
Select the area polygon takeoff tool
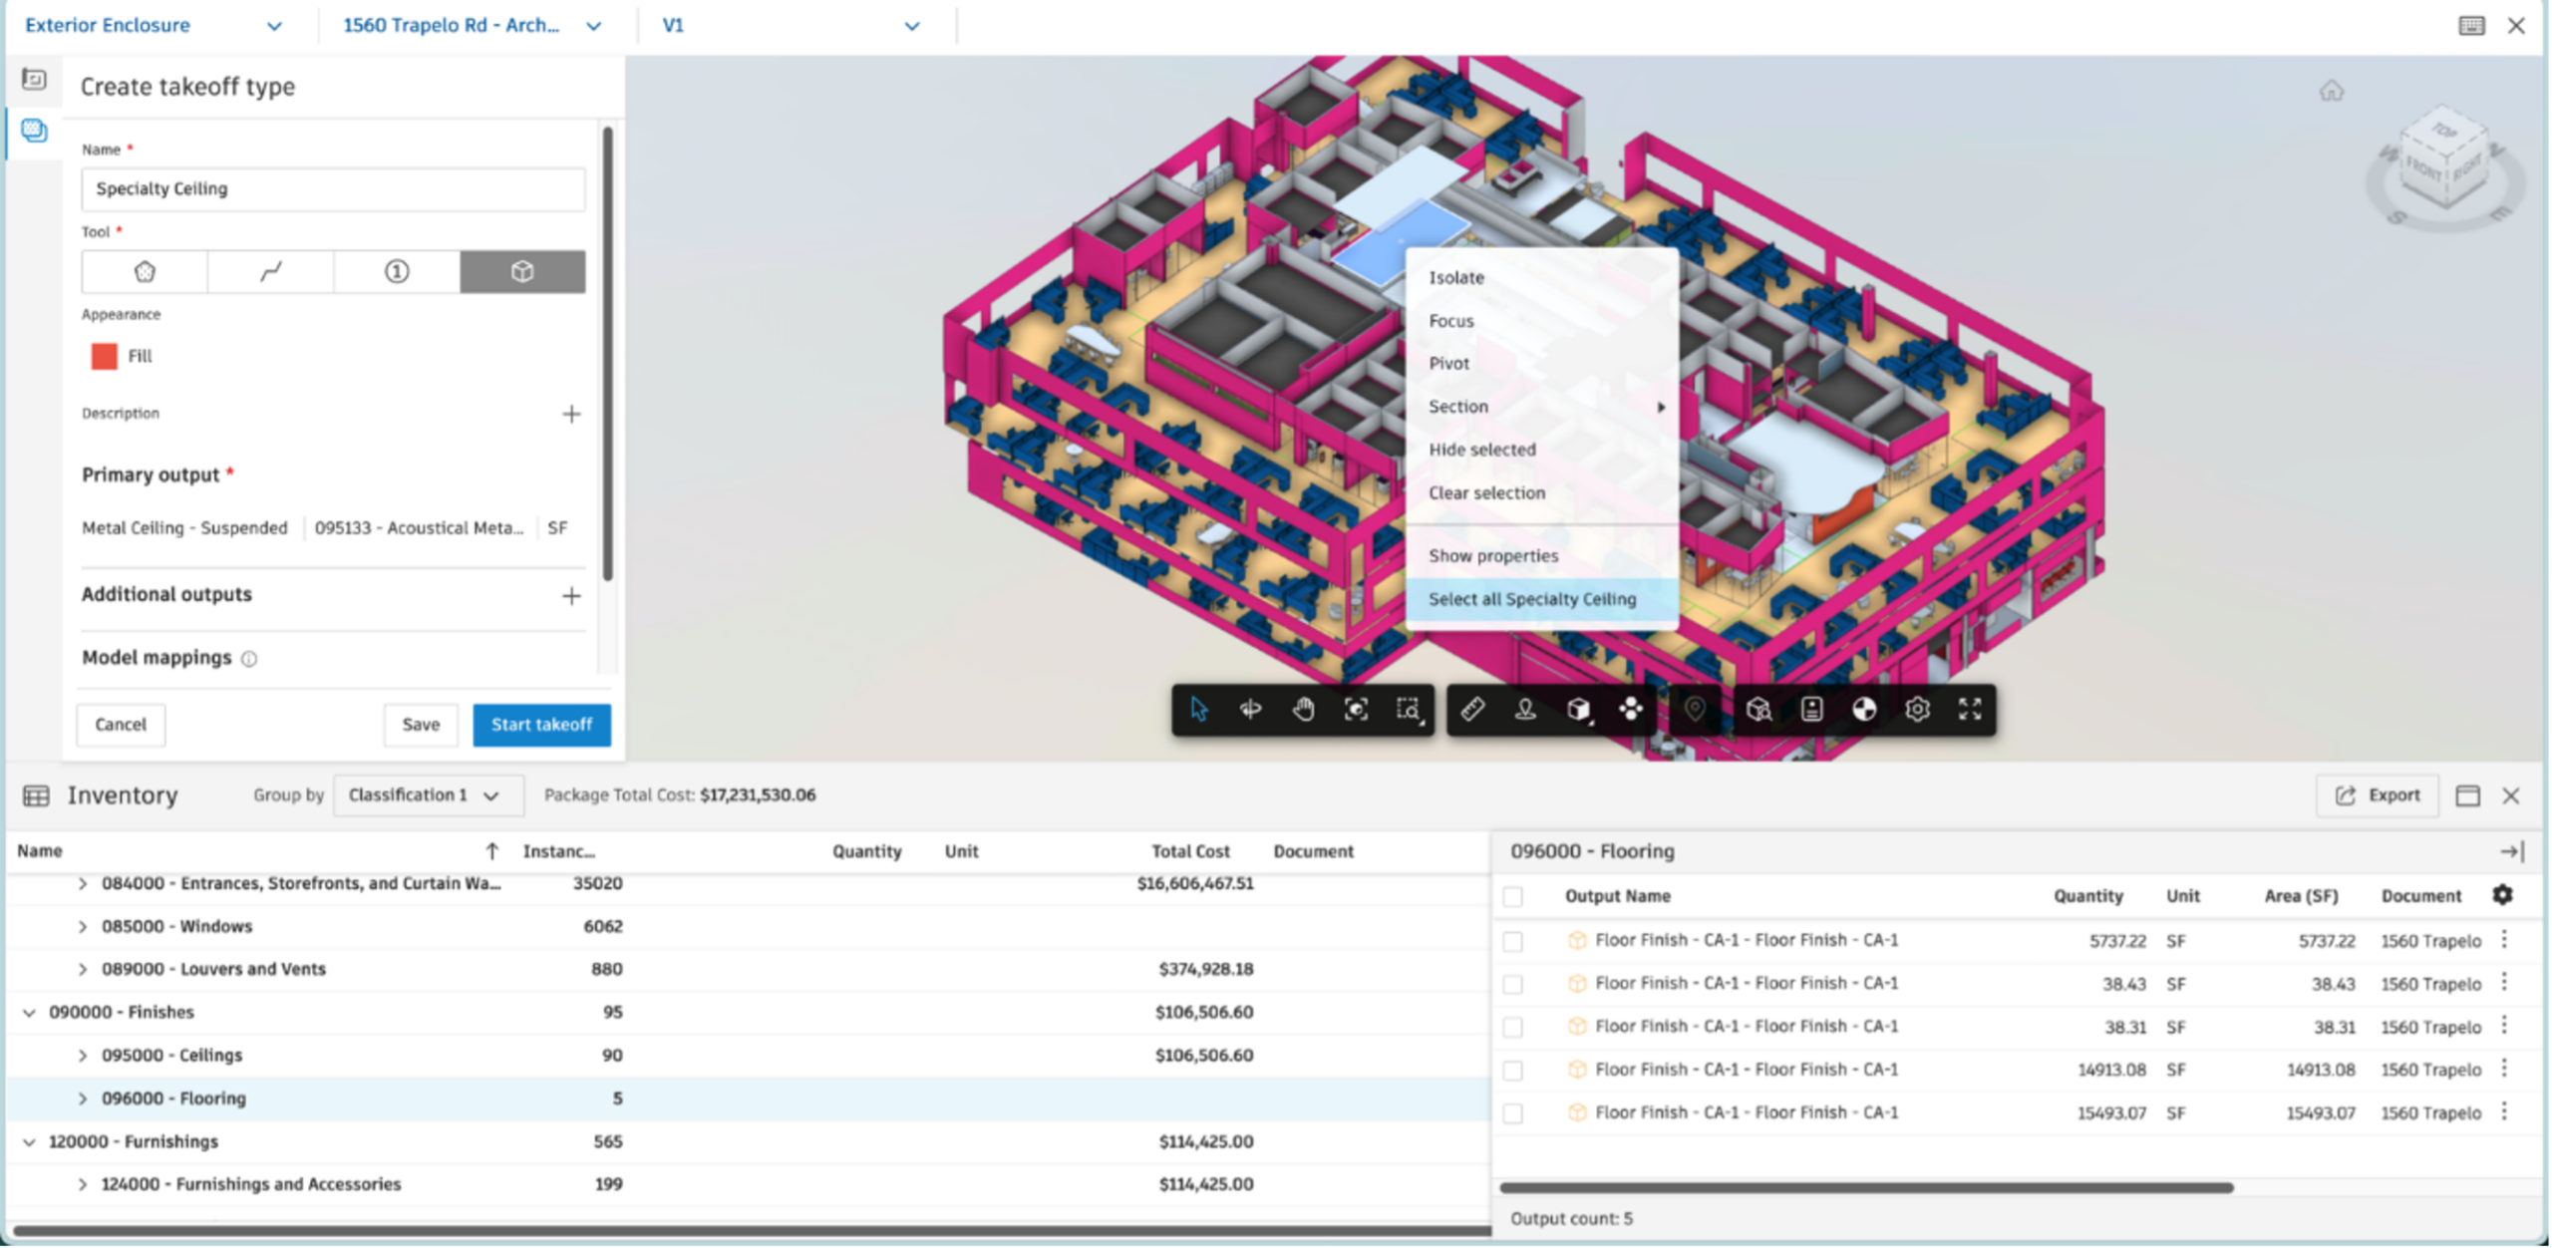point(145,272)
